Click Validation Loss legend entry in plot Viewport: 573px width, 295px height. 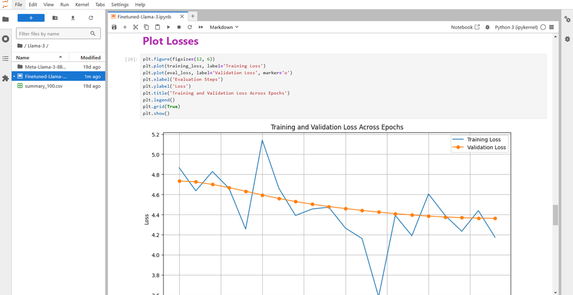[479, 147]
